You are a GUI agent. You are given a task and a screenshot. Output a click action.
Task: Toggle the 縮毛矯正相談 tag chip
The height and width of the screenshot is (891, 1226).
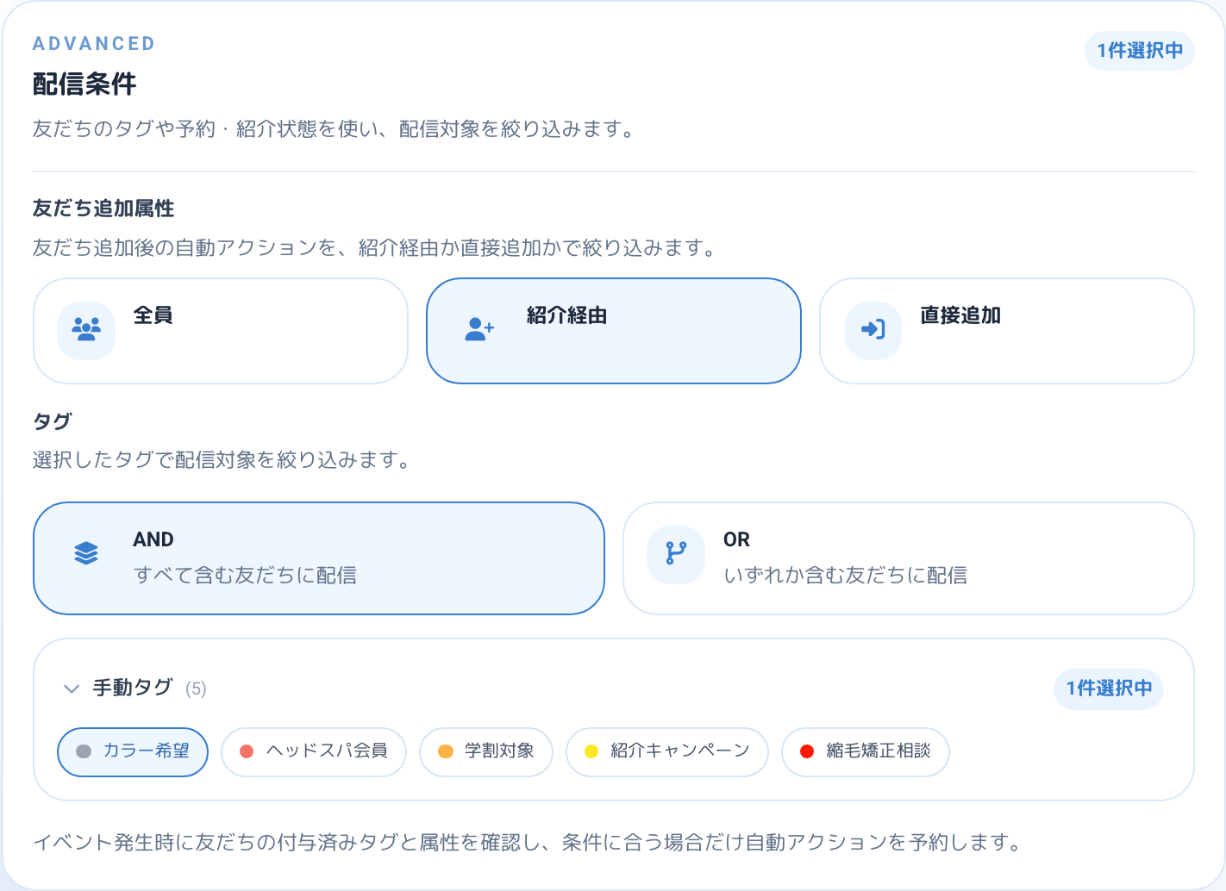866,752
